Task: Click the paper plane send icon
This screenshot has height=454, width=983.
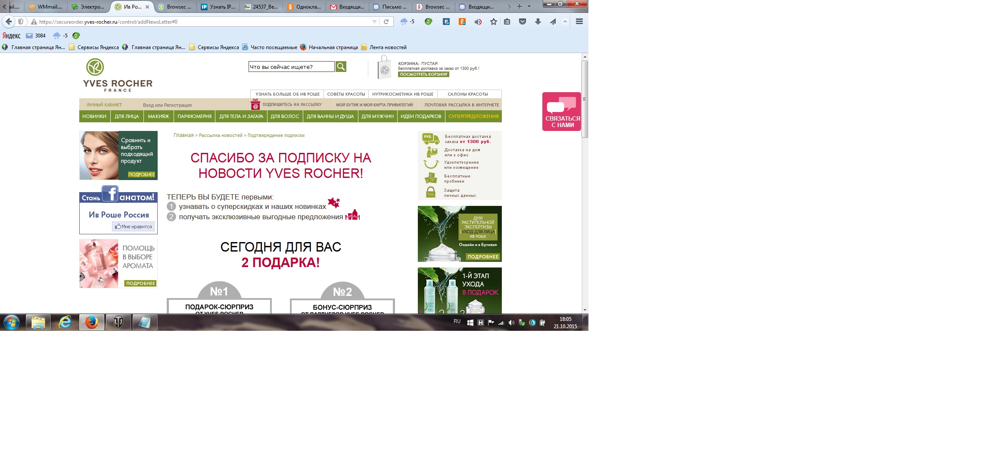Action: [x=553, y=22]
